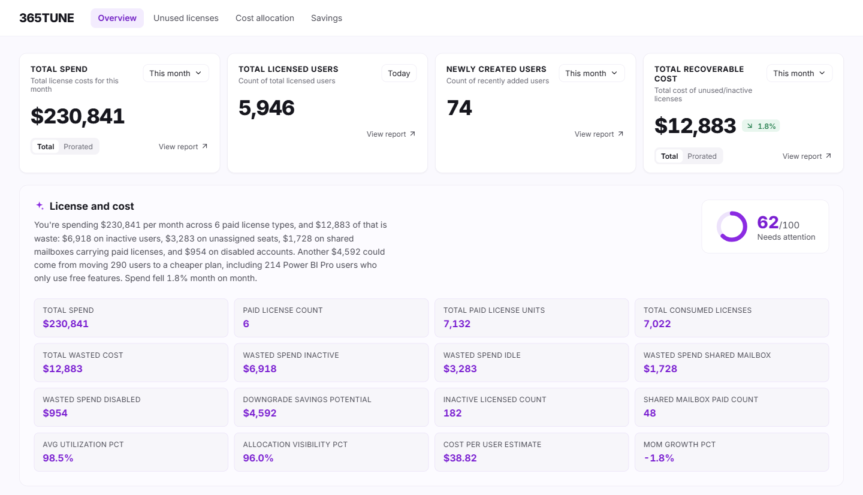Click the Total Consumed Licenses value 7,022

pos(657,324)
